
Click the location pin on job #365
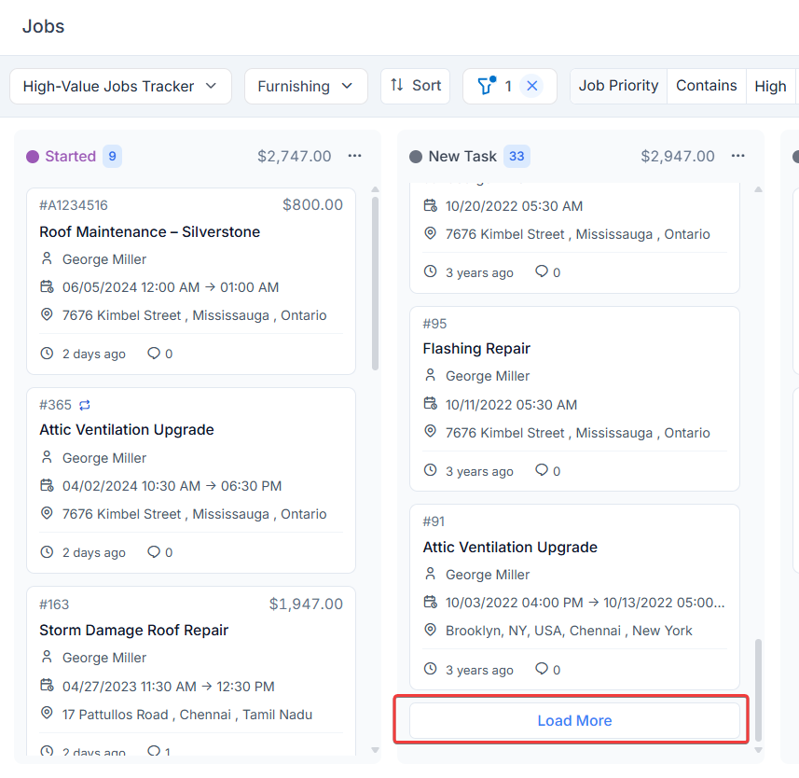point(47,513)
